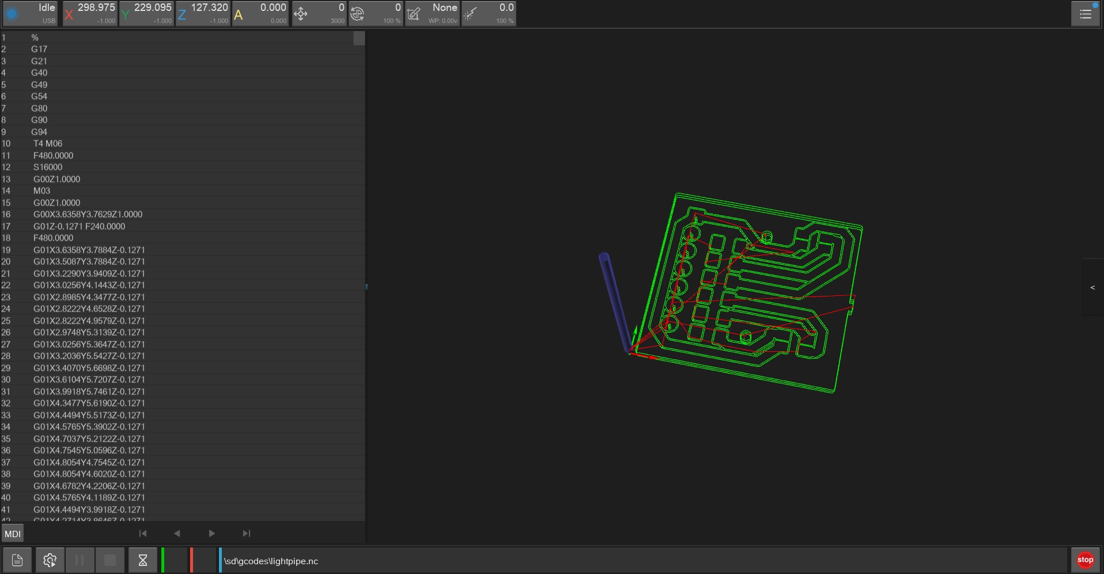
Task: Click the feed override tile showing 3000
Action: (x=319, y=13)
